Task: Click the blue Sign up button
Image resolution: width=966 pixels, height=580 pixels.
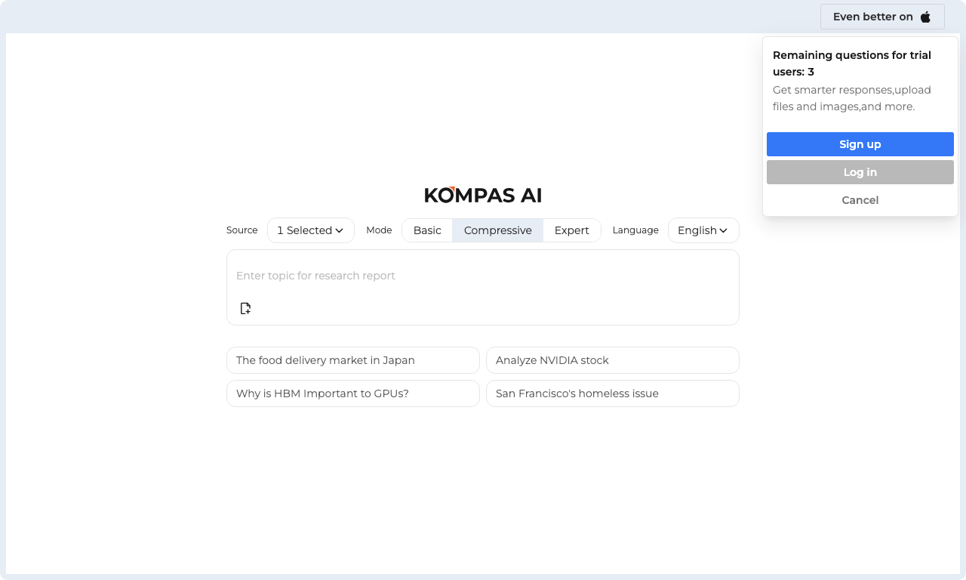Action: click(860, 144)
